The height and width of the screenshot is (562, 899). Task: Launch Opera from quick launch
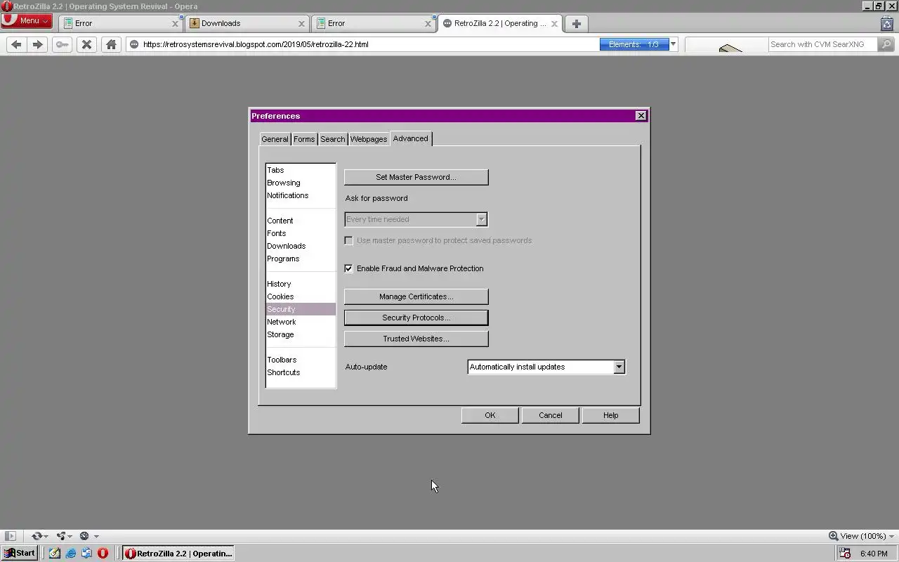pos(103,553)
